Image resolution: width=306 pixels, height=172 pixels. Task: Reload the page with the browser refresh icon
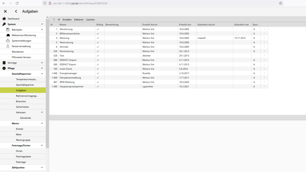17,3
